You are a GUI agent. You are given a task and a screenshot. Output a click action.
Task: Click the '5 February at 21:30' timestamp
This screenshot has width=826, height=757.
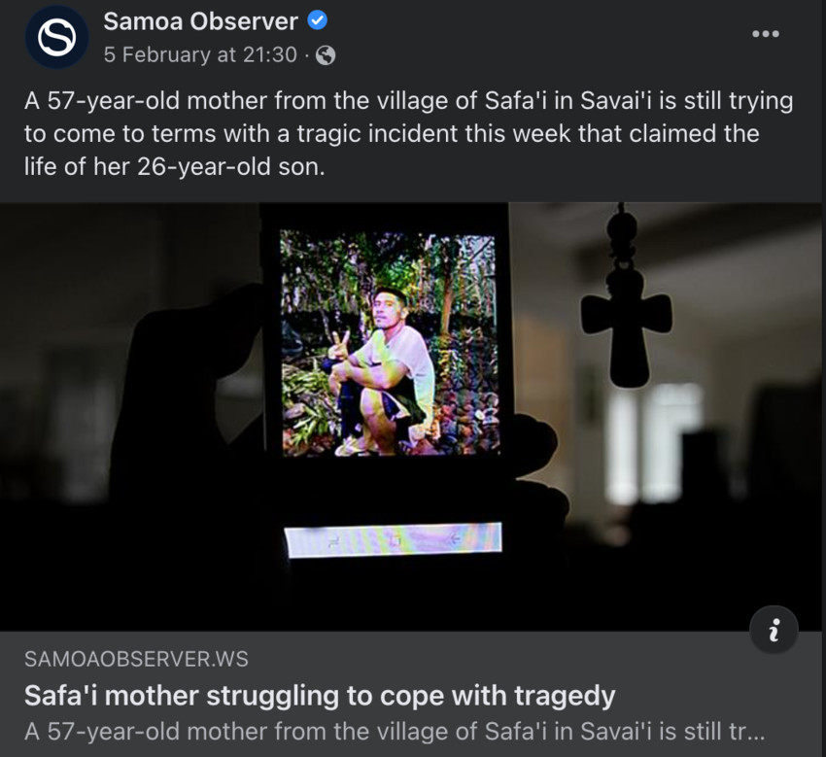pos(200,54)
